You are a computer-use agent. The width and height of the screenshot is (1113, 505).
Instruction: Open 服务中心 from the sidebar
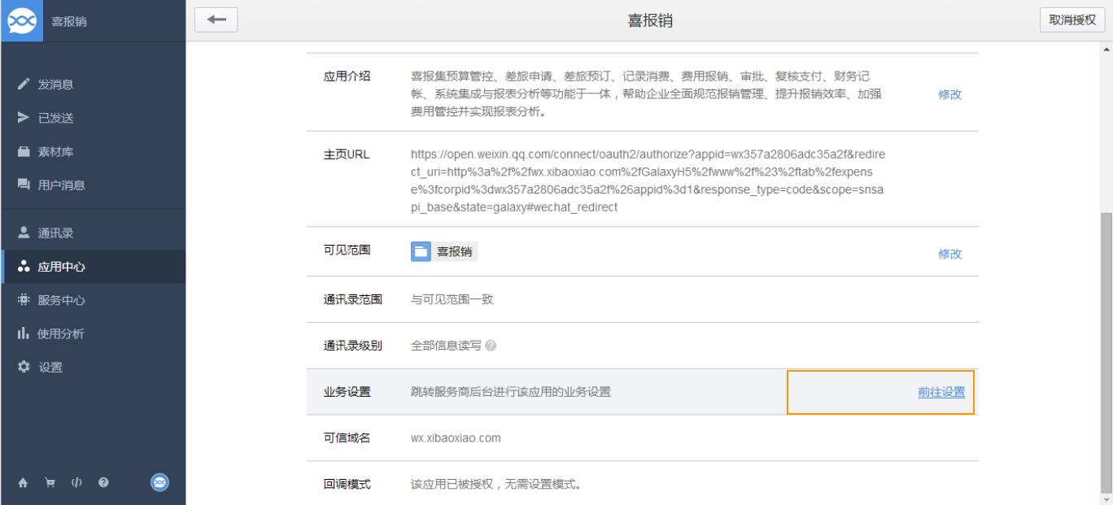tap(61, 300)
